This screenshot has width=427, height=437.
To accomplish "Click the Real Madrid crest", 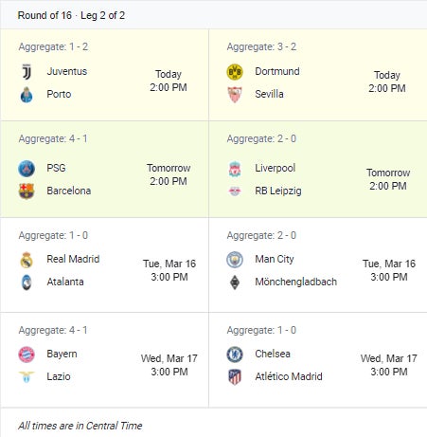I will pyautogui.click(x=27, y=260).
